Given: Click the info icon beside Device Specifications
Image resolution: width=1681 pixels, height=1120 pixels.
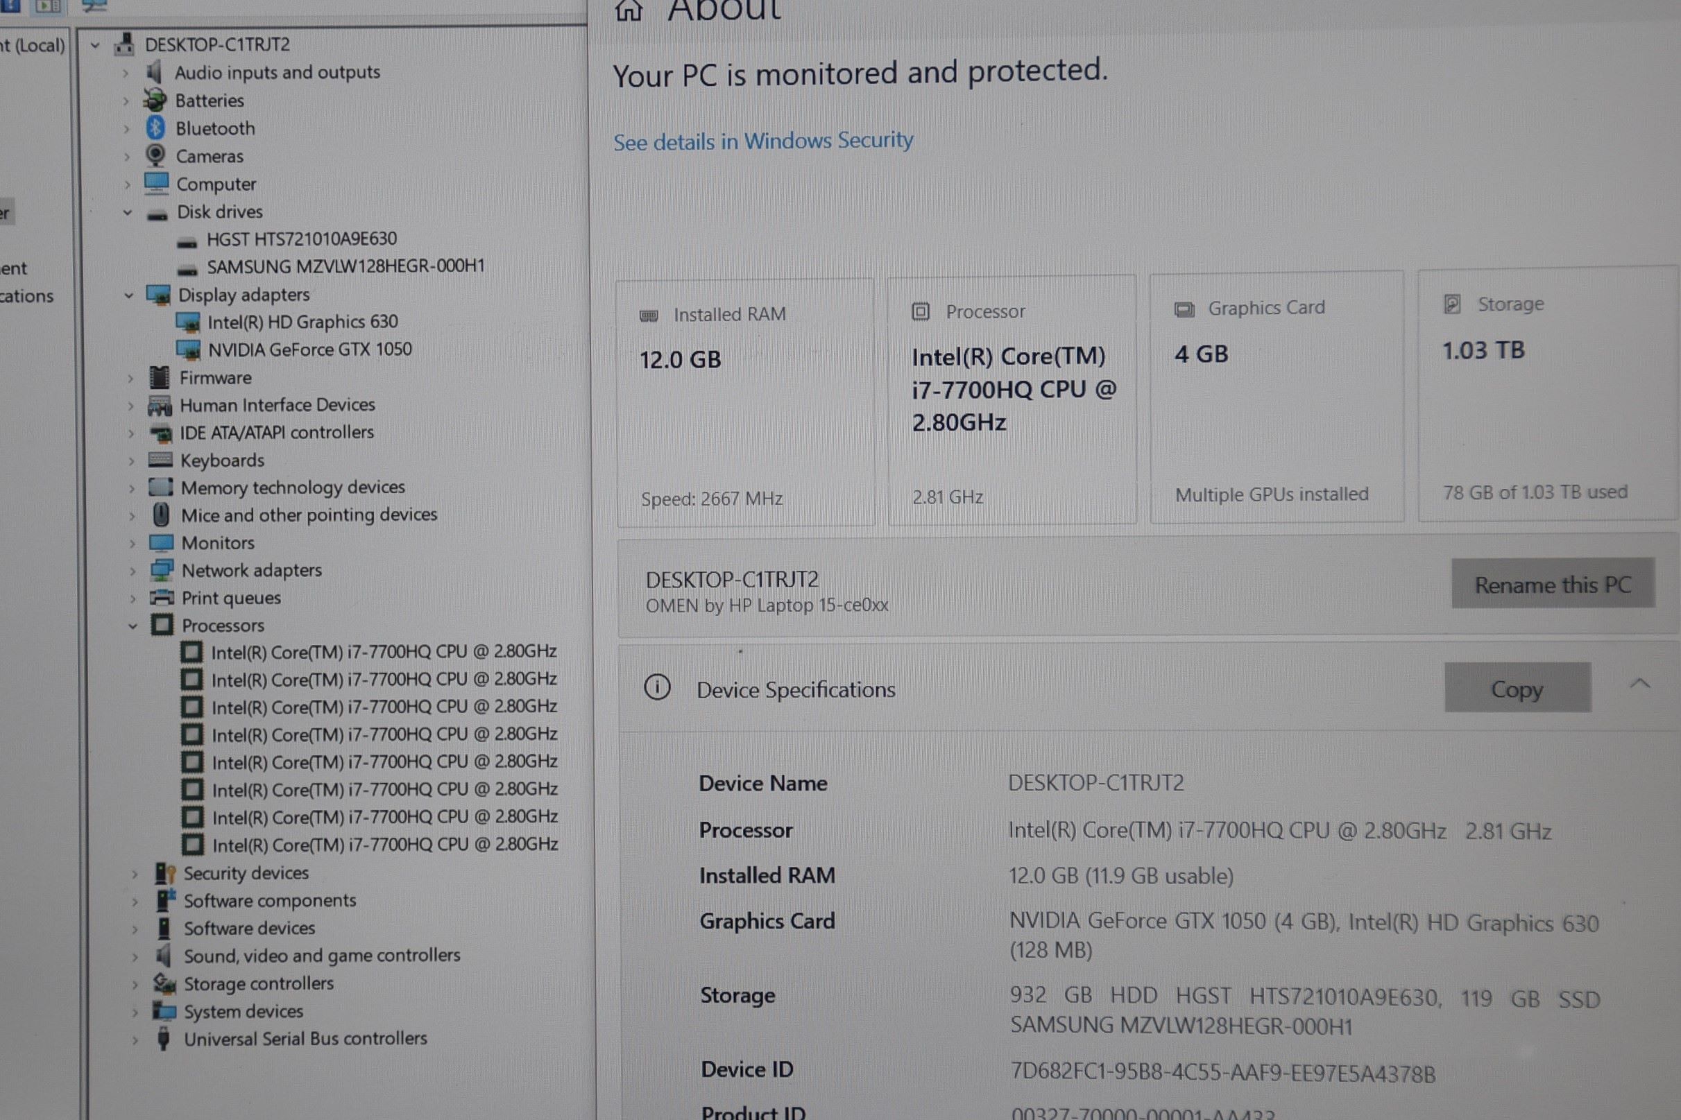Looking at the screenshot, I should pyautogui.click(x=657, y=687).
